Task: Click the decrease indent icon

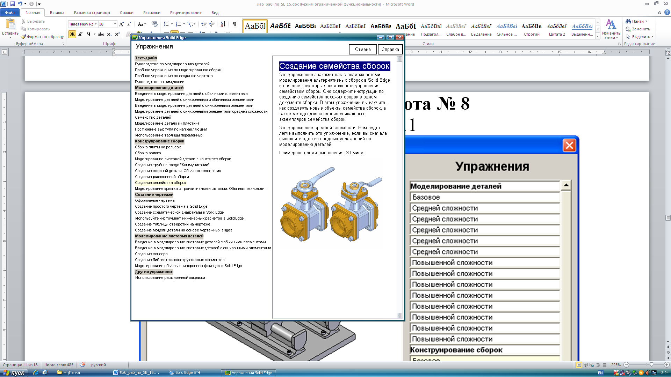Action: [204, 24]
